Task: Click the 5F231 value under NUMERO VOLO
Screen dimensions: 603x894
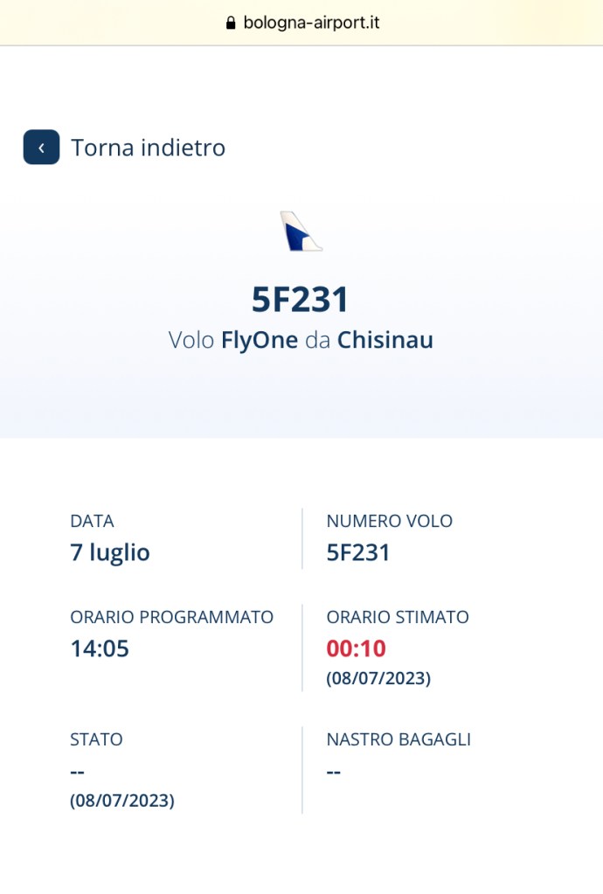Action: (x=358, y=552)
